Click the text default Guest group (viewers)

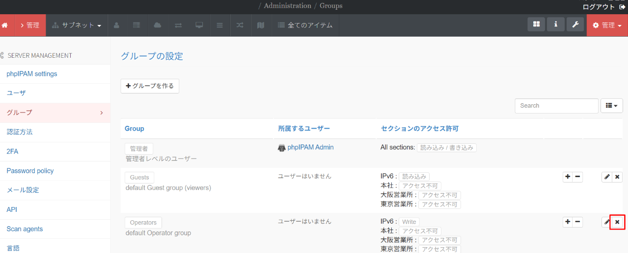pyautogui.click(x=168, y=187)
